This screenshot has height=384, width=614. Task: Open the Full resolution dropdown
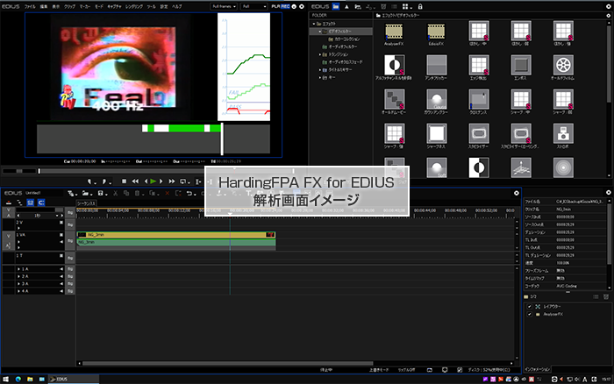click(x=253, y=7)
